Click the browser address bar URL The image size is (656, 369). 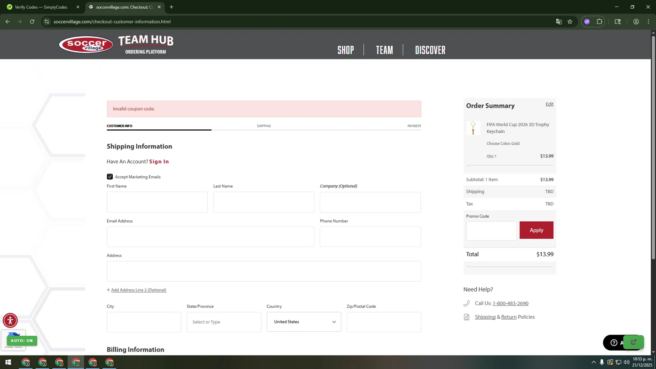pyautogui.click(x=112, y=21)
